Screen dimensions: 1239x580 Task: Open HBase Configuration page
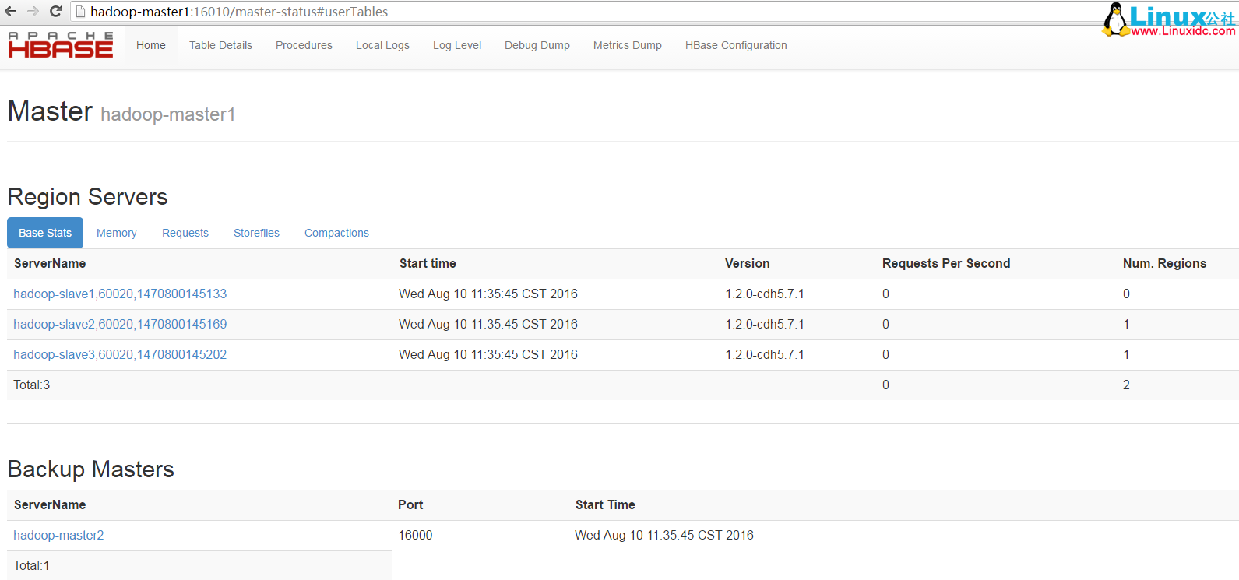pyautogui.click(x=736, y=45)
